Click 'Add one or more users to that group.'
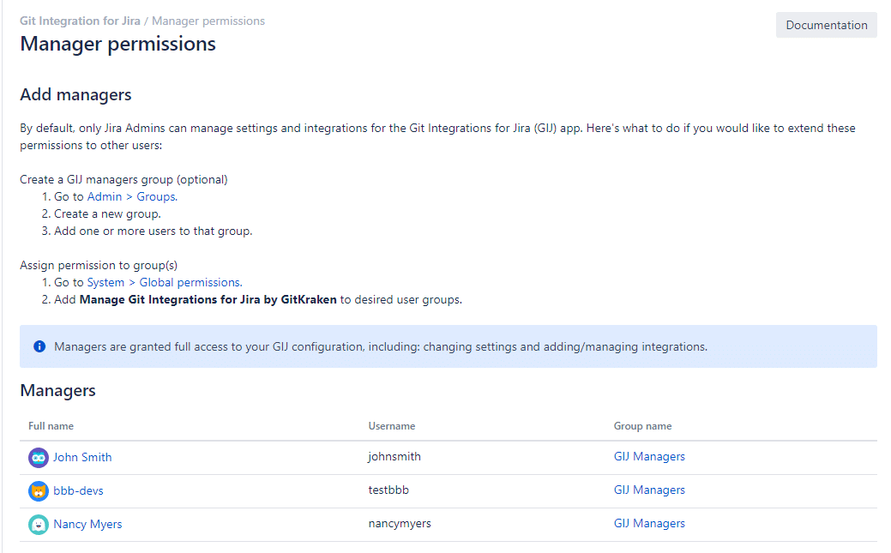Viewport: 891px width, 553px height. pyautogui.click(x=154, y=231)
